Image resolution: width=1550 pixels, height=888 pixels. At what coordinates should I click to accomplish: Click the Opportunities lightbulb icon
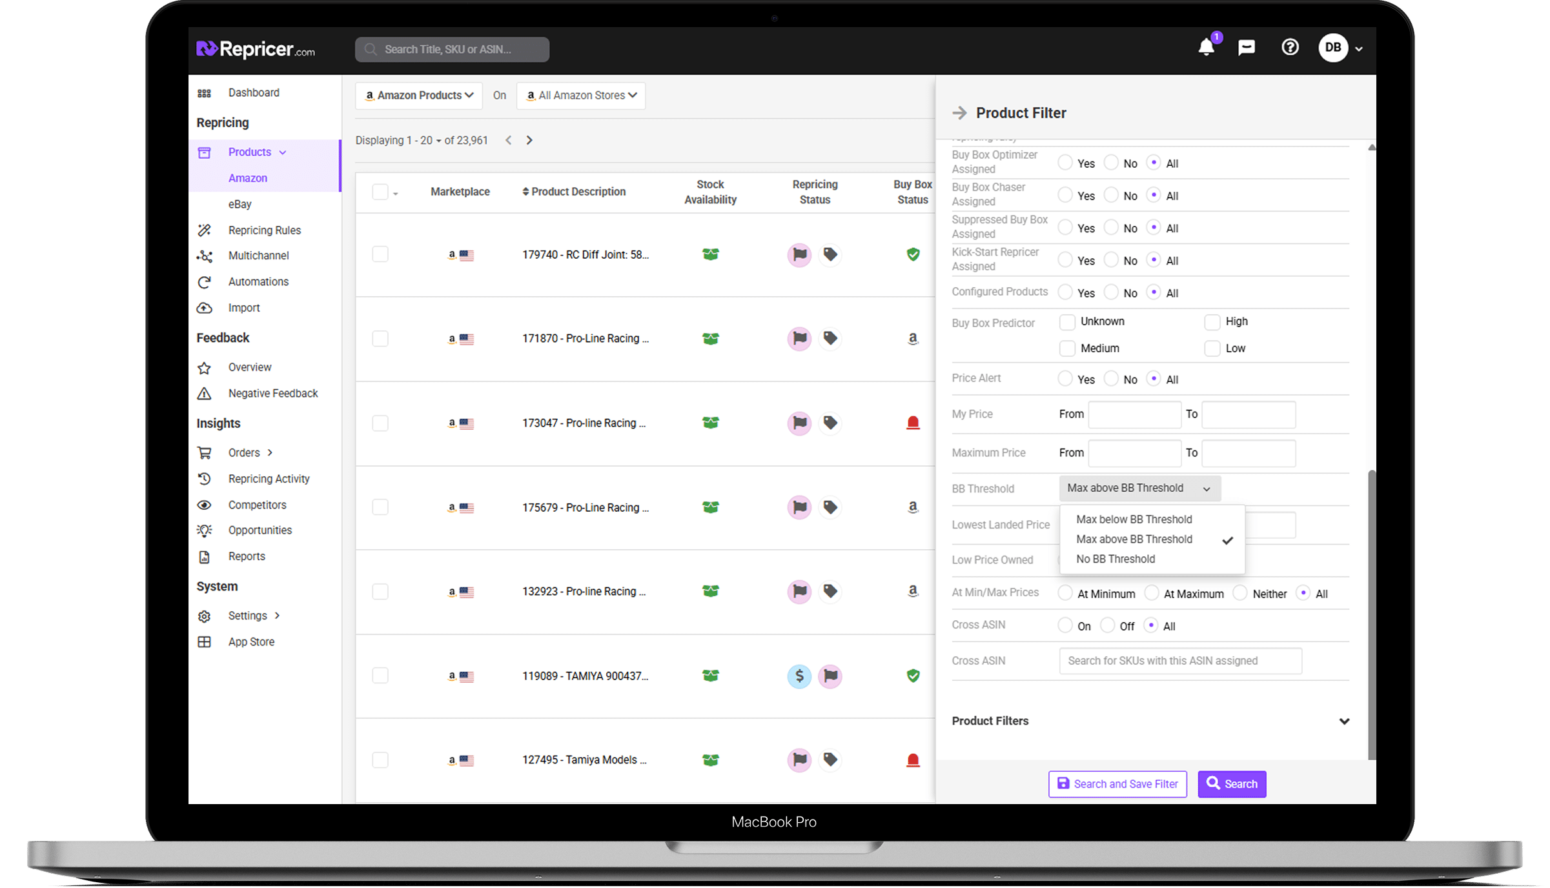tap(204, 530)
